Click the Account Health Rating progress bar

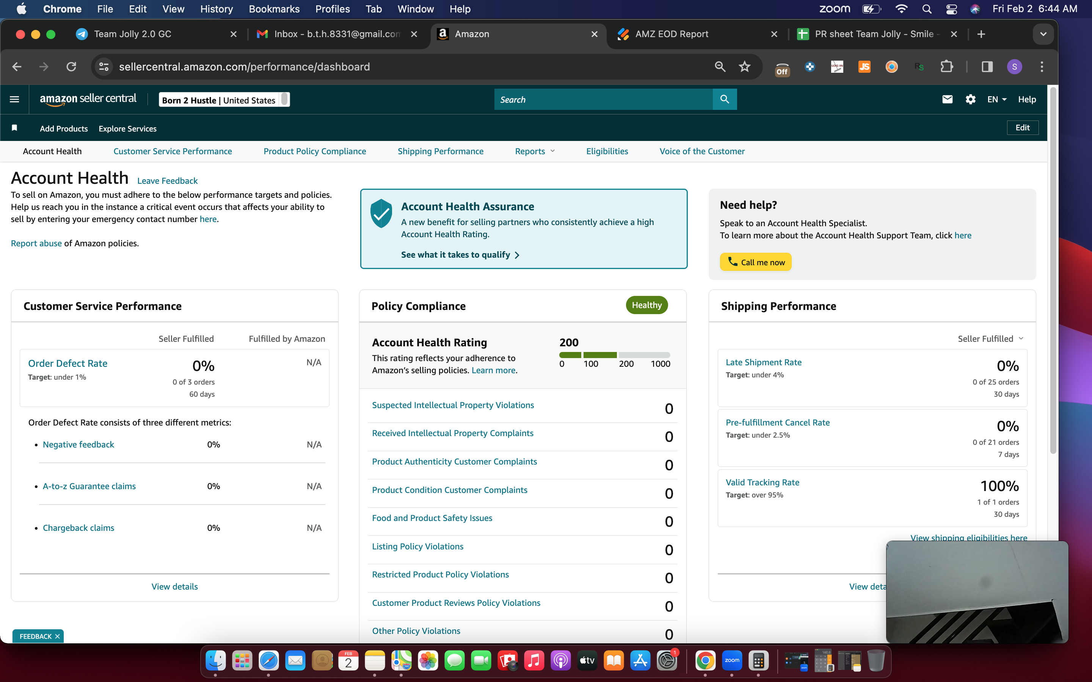[x=615, y=355]
